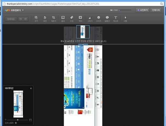Open the 수정 (correction) eraser tool
The height and width of the screenshot is (126, 166).
72,19
